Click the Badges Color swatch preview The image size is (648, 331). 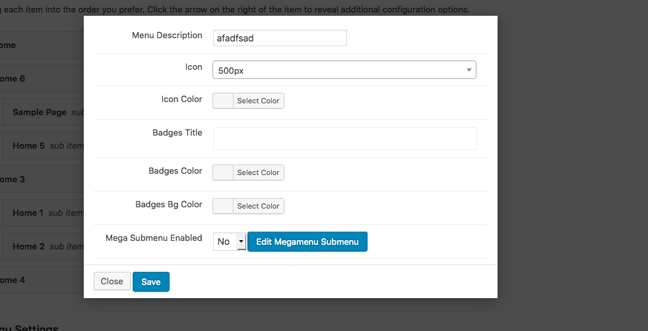223,172
